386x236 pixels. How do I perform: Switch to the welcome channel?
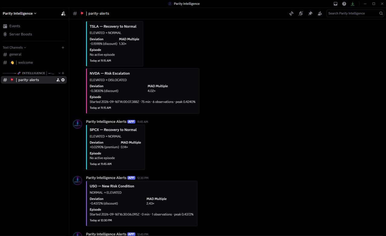33,63
